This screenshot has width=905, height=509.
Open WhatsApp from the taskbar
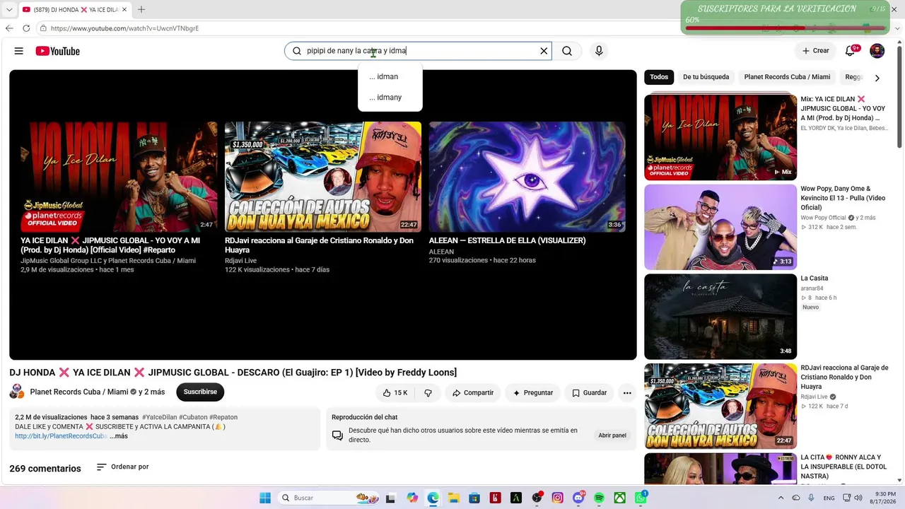tap(641, 498)
